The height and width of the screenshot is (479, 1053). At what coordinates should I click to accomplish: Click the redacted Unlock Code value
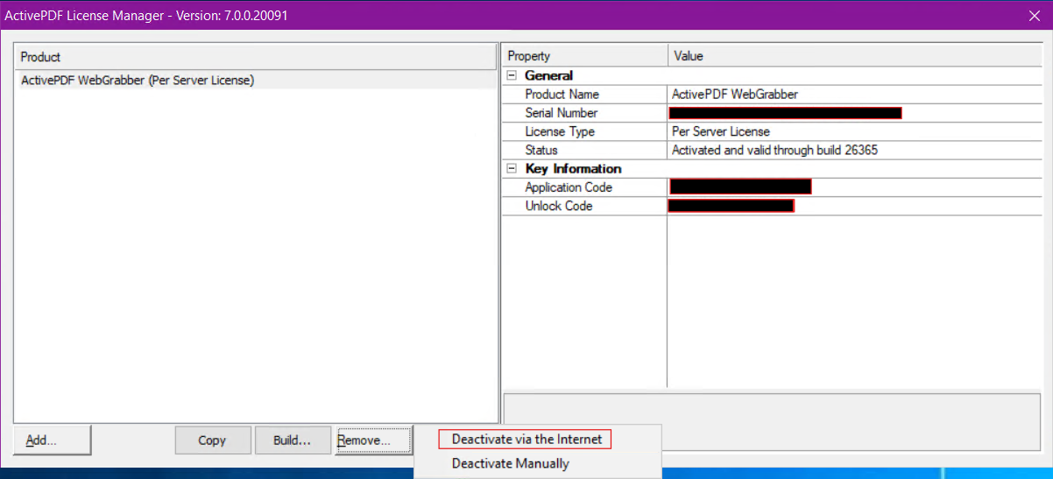click(x=731, y=206)
